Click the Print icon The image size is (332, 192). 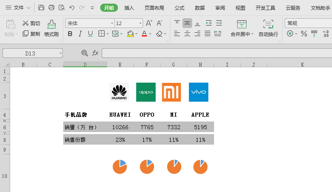(51, 8)
